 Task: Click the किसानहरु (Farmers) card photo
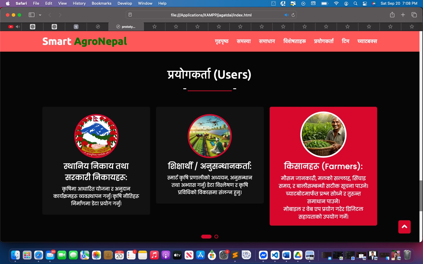pyautogui.click(x=323, y=135)
